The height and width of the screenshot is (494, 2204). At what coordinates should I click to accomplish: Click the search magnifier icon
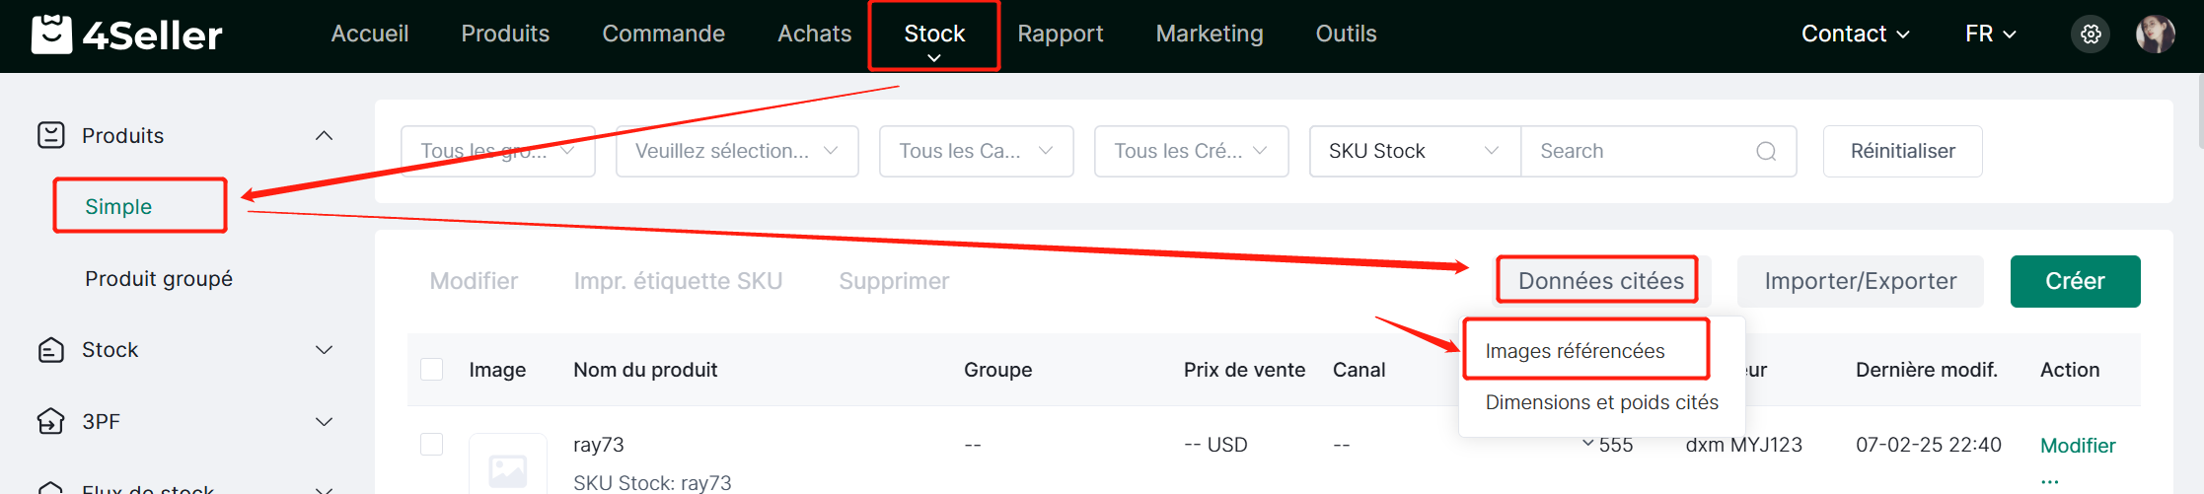[1766, 151]
